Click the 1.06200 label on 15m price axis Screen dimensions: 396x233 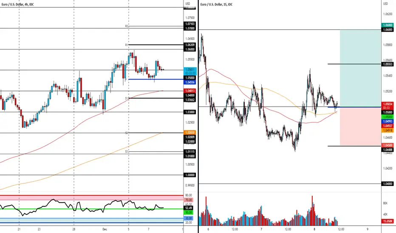[388, 14]
